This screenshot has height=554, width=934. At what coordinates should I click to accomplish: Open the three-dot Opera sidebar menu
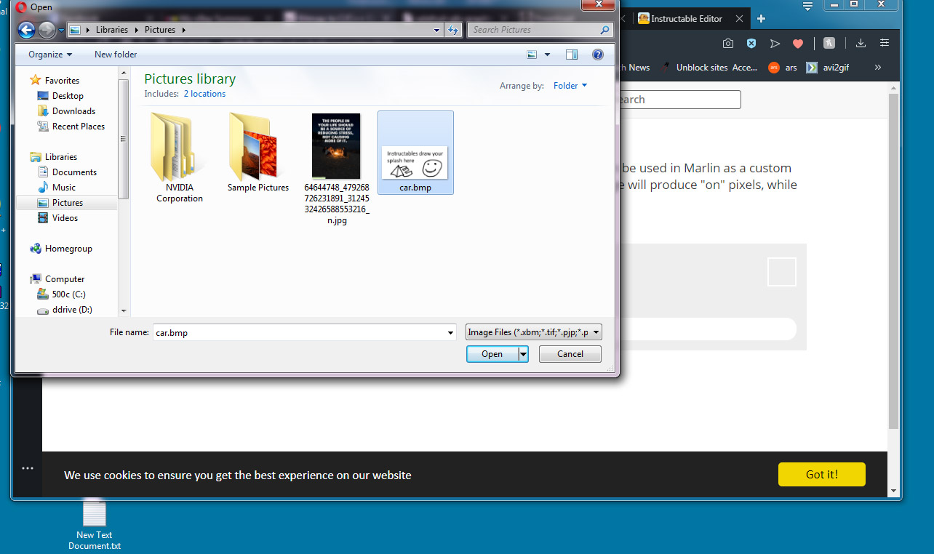[28, 468]
